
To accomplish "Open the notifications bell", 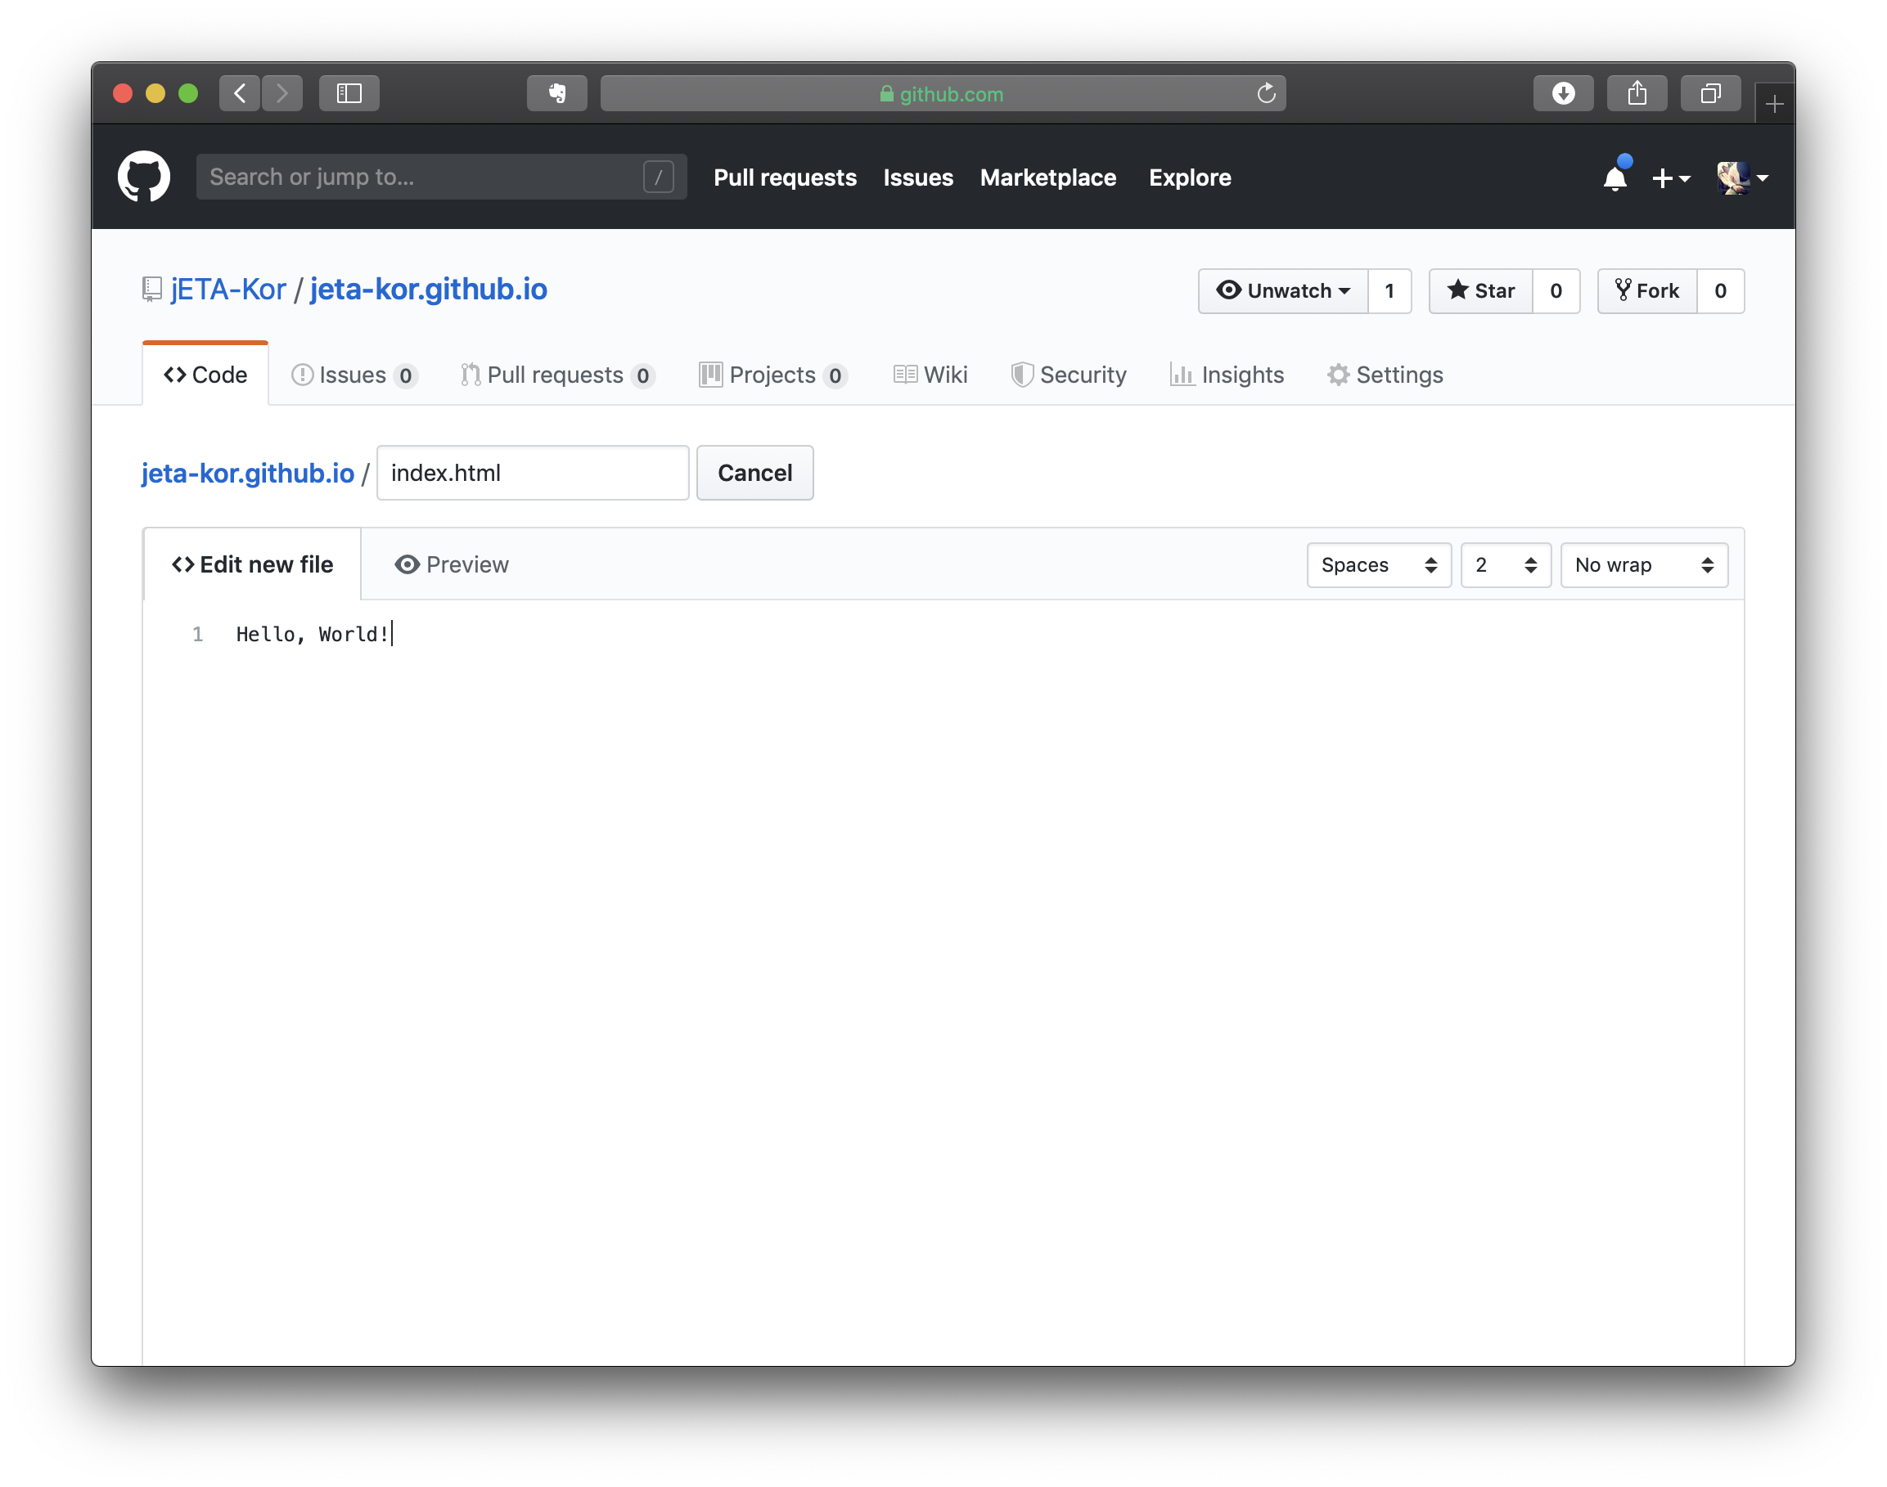I will point(1615,177).
